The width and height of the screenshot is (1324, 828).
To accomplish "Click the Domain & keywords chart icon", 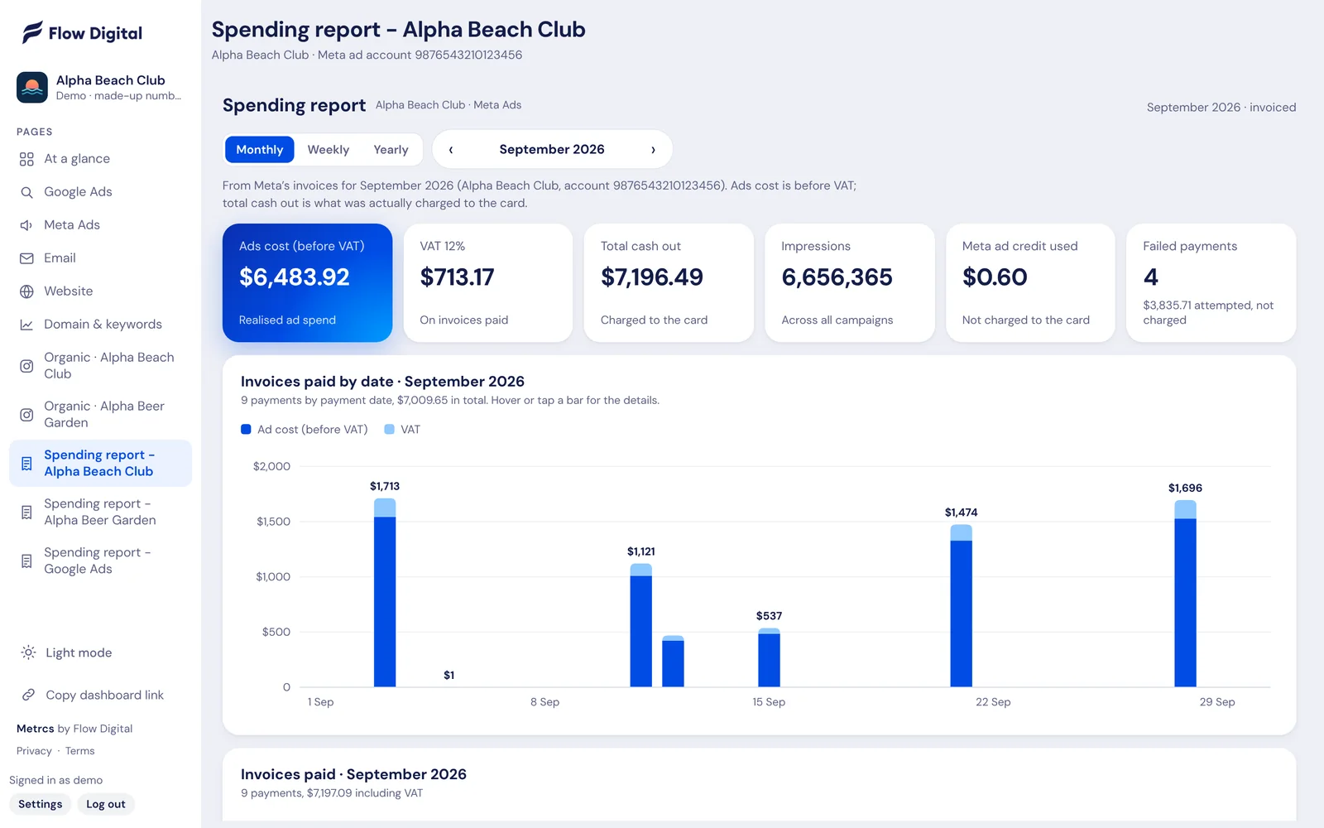I will click(26, 325).
